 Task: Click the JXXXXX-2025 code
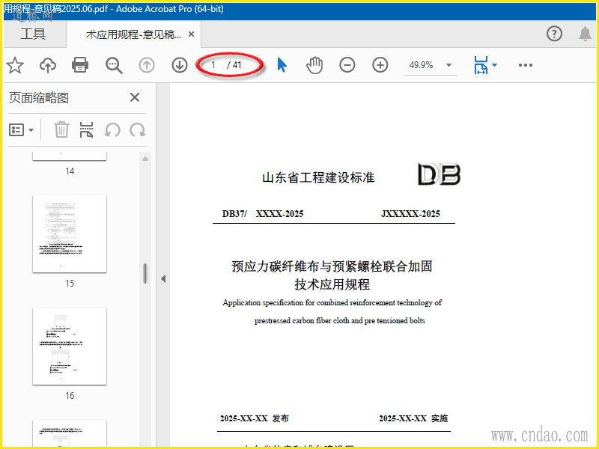(410, 214)
